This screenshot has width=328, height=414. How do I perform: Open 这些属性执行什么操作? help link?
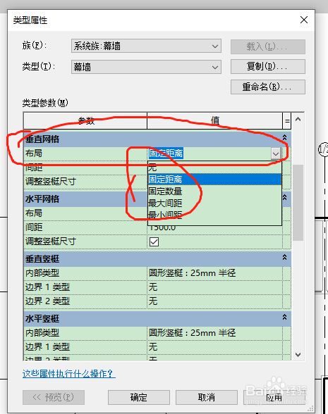[69, 374]
